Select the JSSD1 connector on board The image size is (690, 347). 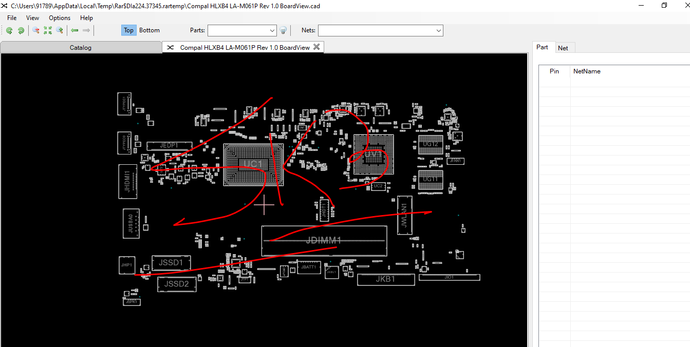(x=171, y=263)
